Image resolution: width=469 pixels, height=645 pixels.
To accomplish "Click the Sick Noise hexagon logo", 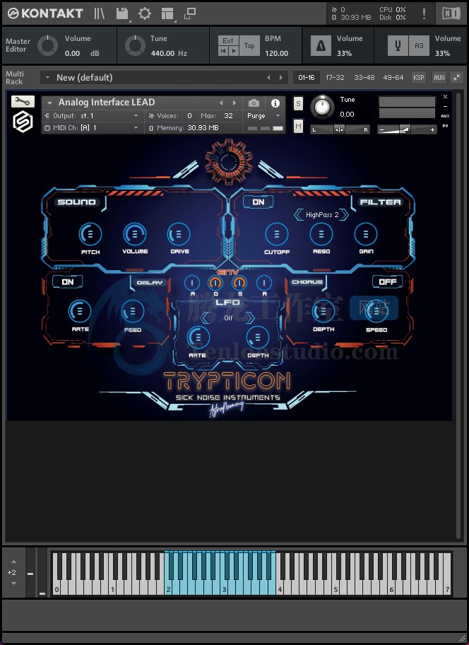I will point(23,122).
